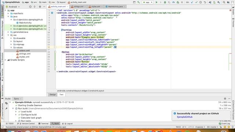The width and height of the screenshot is (235, 132).
Task: Open the app run configuration dropdown
Action: click(148, 2)
